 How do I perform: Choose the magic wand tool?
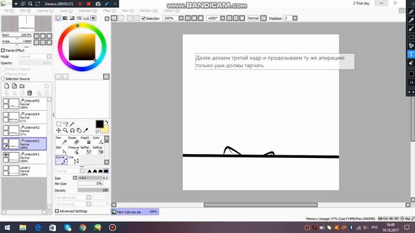(72, 124)
